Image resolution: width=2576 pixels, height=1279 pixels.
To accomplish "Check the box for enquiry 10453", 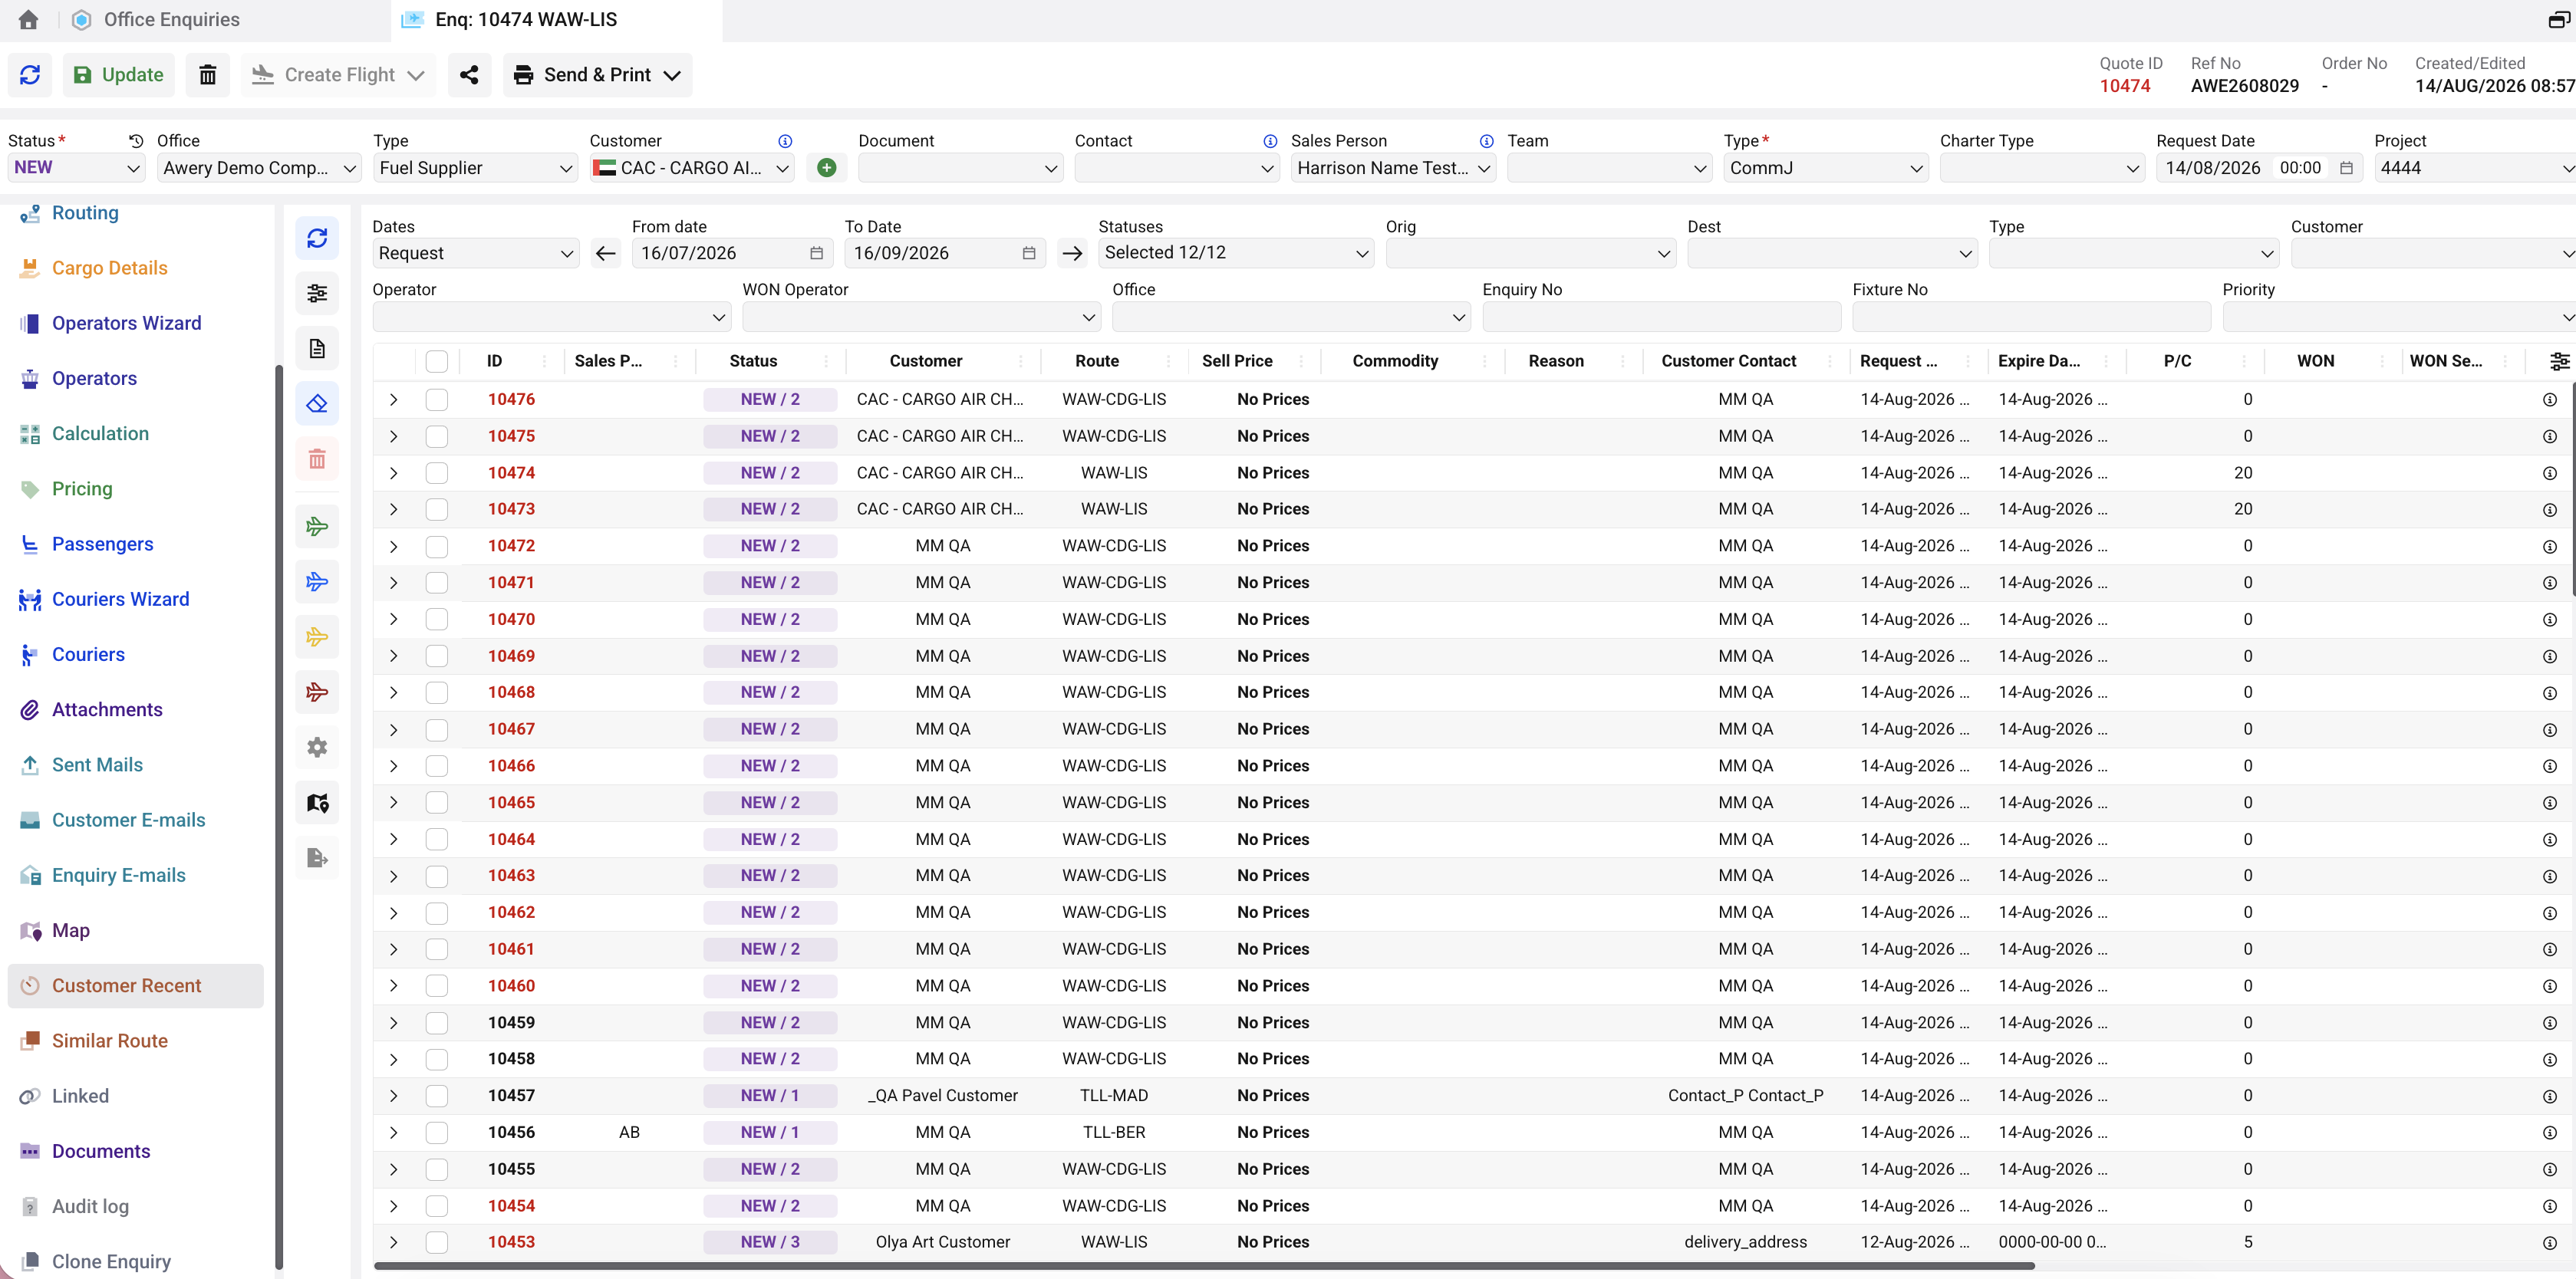I will click(437, 1242).
